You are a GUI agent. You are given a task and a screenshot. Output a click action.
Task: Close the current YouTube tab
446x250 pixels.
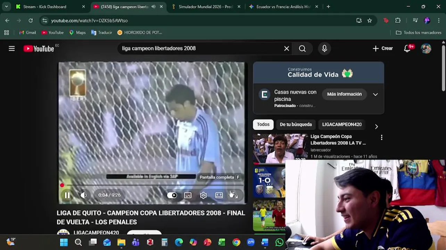pyautogui.click(x=161, y=7)
